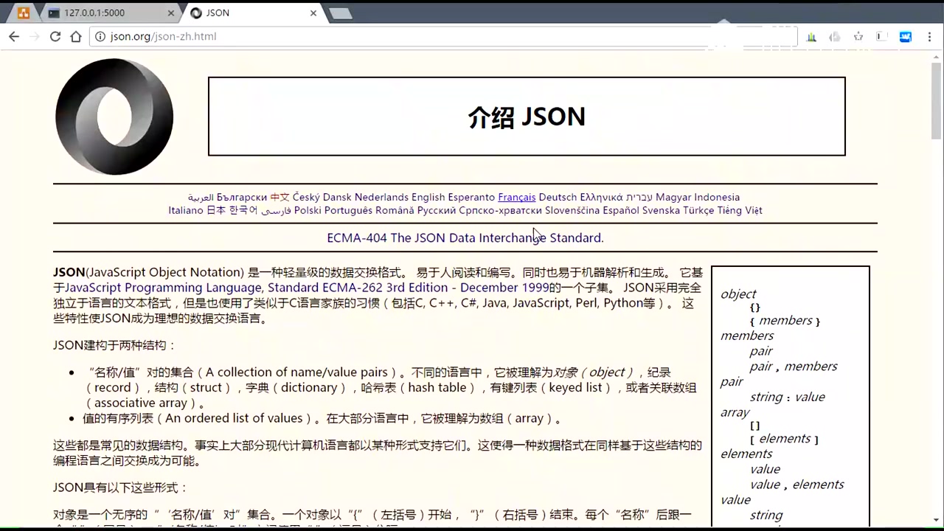Screen dimensions: 944x531
Task: Open the Français language link
Action: click(x=516, y=197)
